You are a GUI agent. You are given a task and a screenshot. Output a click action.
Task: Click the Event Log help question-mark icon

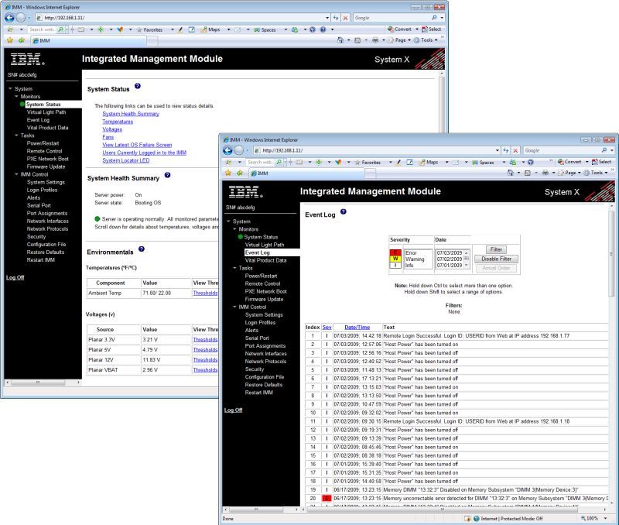(x=342, y=212)
